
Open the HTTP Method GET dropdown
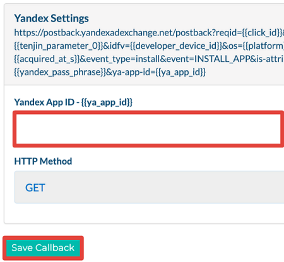coord(149,187)
